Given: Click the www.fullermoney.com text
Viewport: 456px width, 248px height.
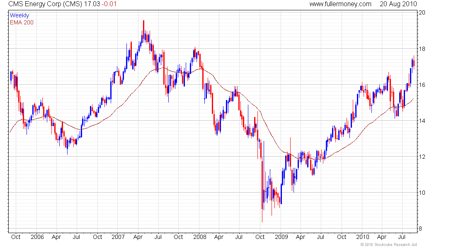Looking at the screenshot, I should point(340,4).
